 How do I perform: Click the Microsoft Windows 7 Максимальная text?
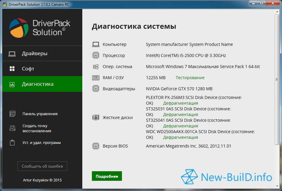point(203,67)
